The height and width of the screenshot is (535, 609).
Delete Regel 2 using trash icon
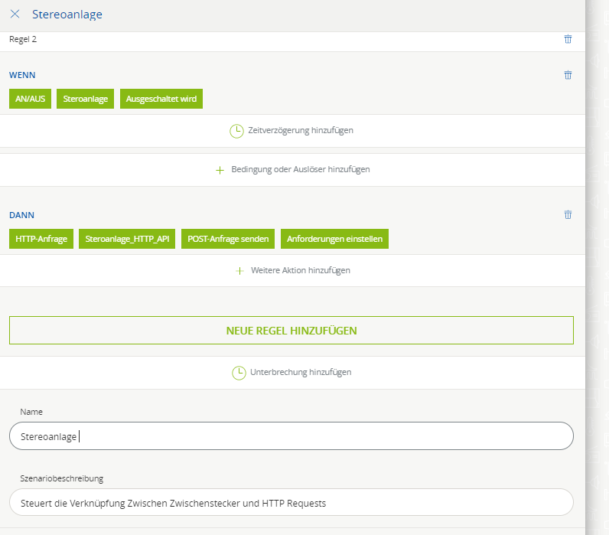click(x=568, y=38)
